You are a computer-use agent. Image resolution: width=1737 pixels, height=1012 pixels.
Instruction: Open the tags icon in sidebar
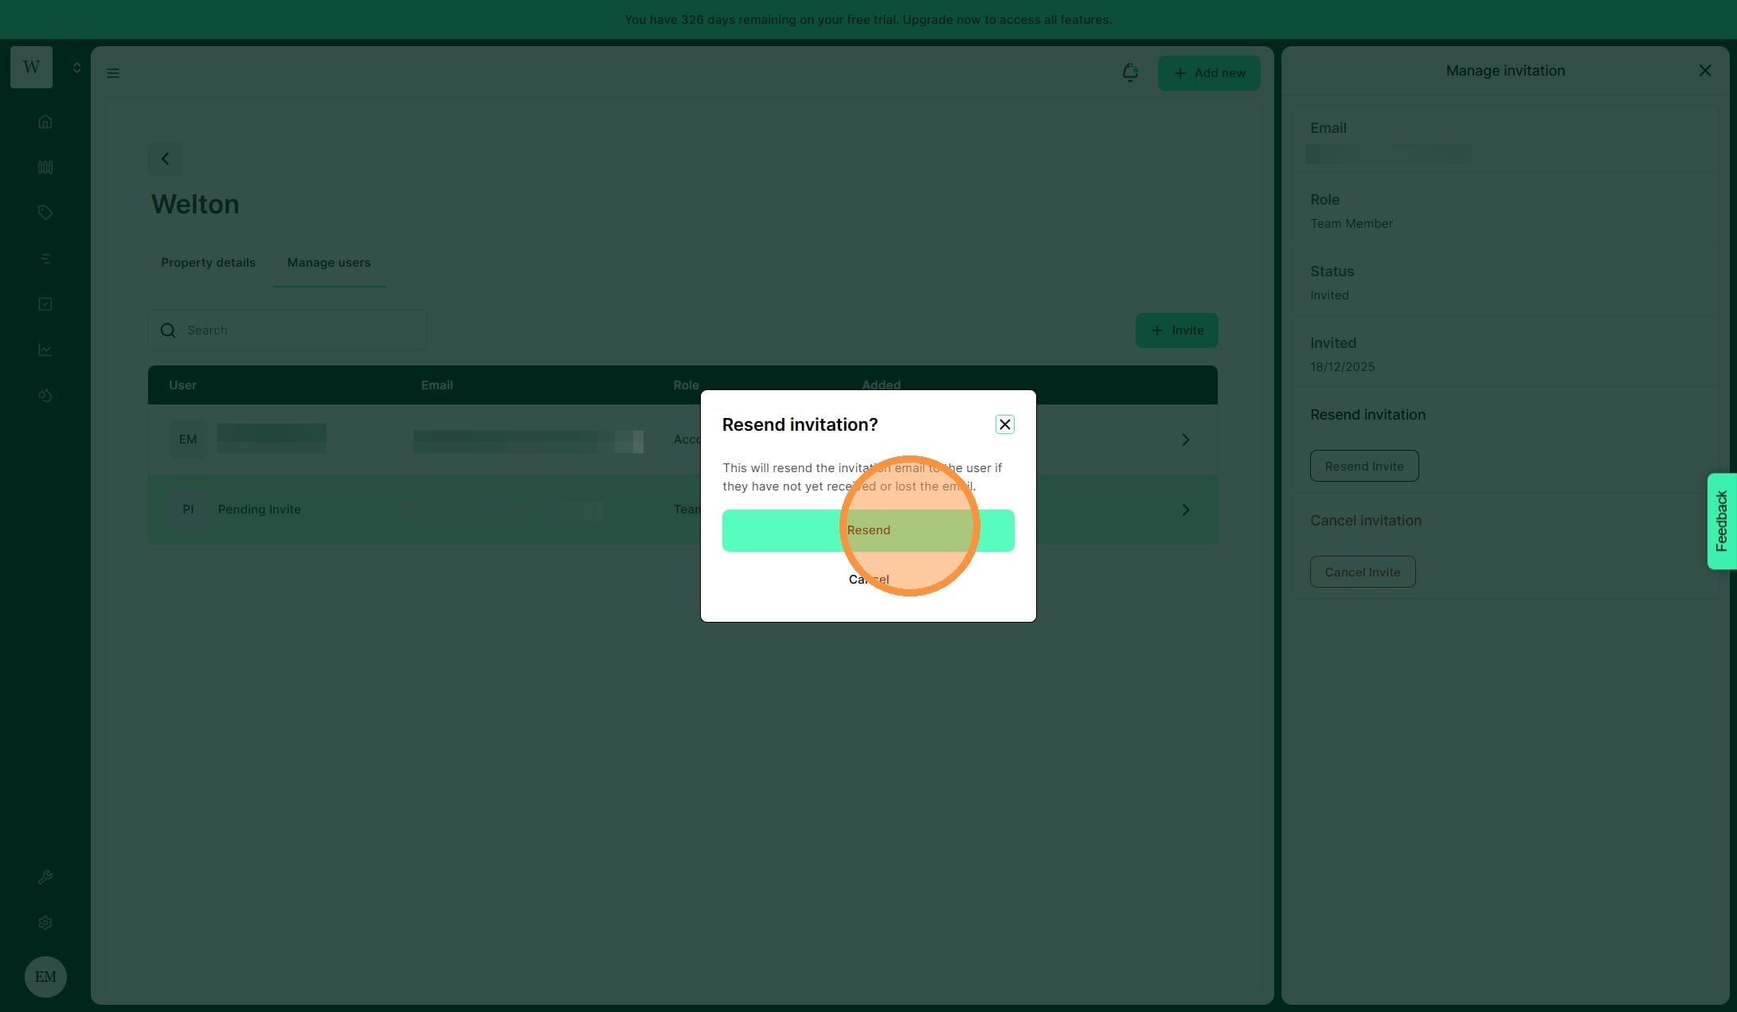[x=45, y=213]
